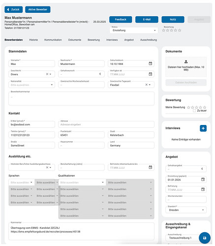Set Meine Bewertung to five stars
The image size is (215, 246).
point(205,107)
